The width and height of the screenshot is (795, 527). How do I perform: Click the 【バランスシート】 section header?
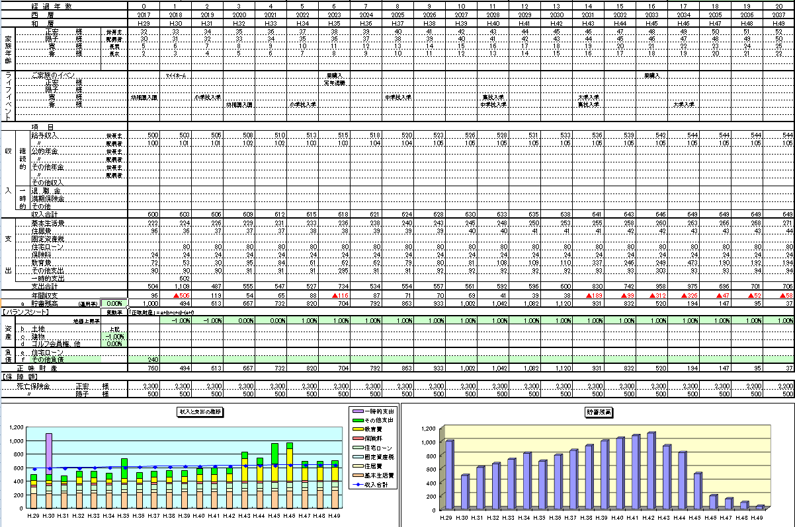point(25,312)
